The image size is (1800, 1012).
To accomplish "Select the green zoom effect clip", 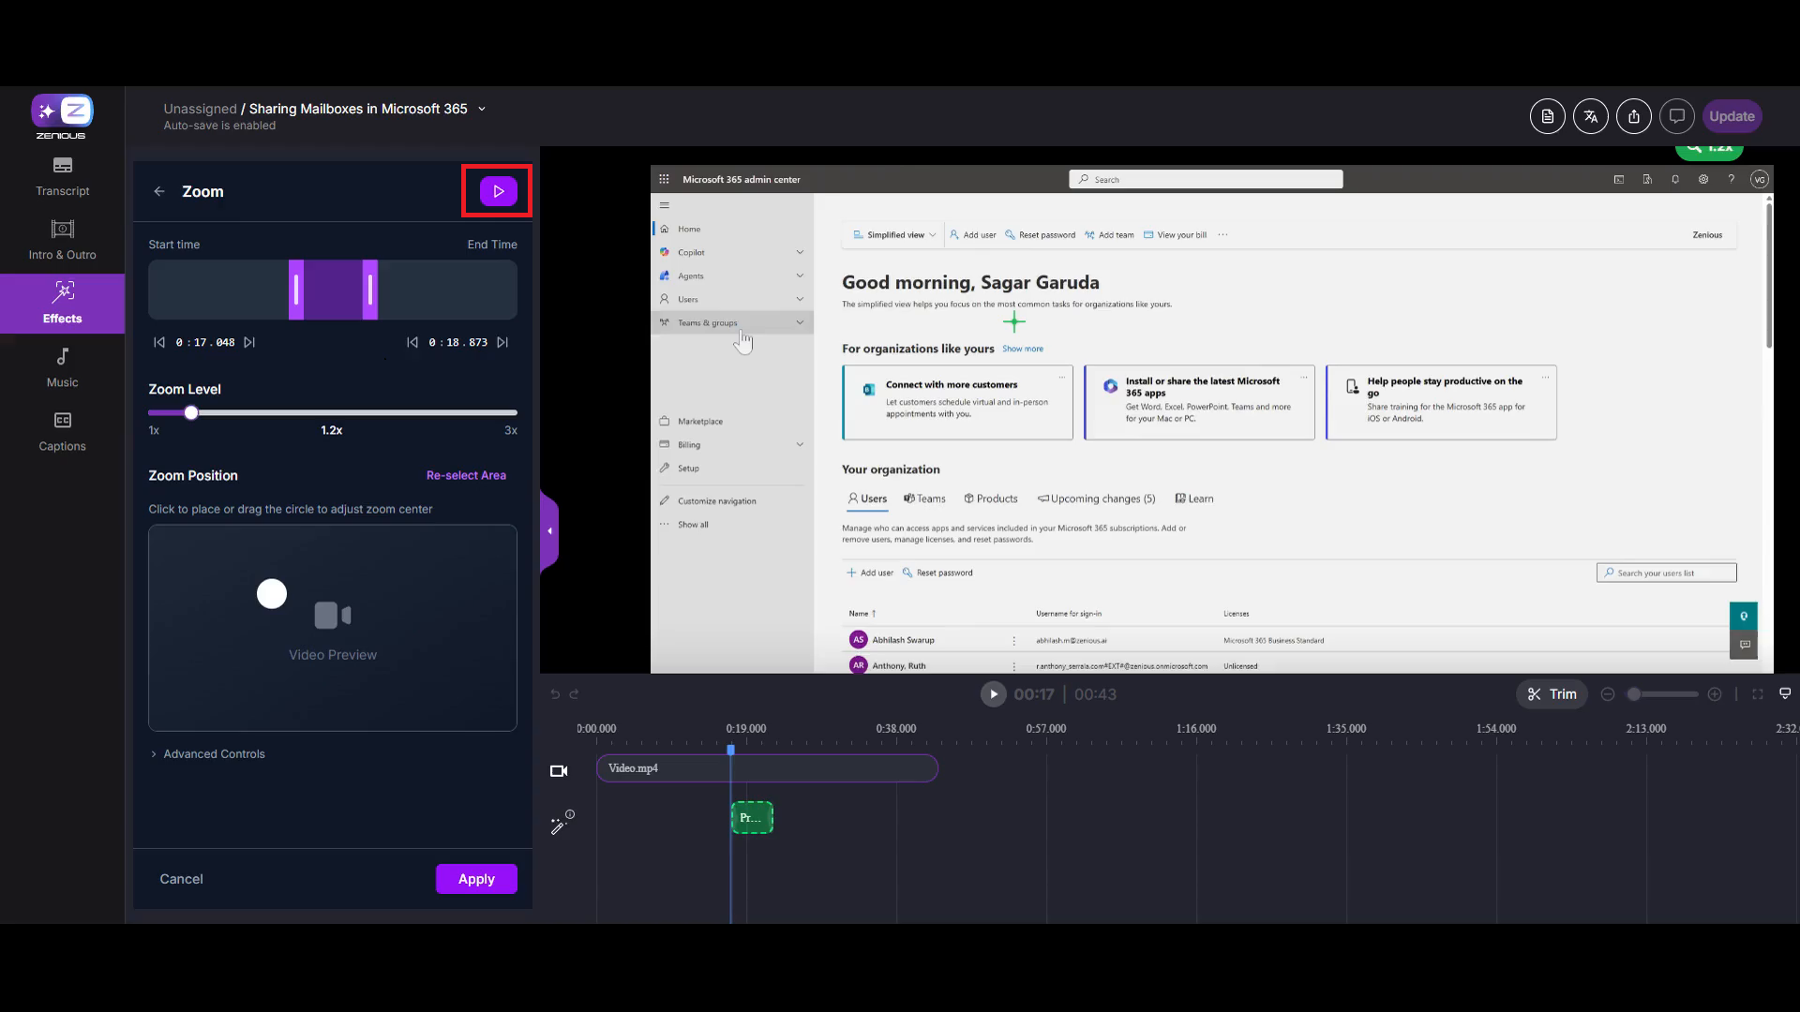I will coord(751,817).
